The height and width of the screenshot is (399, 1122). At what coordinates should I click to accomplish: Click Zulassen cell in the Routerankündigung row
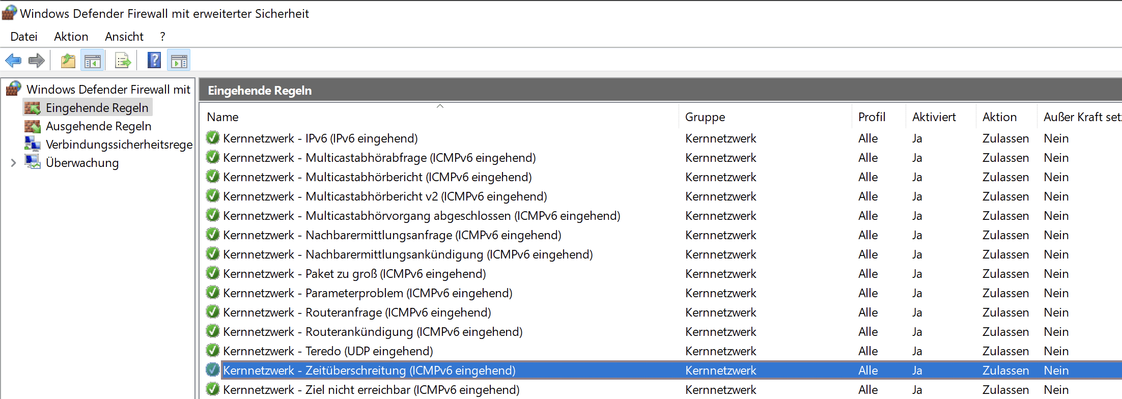tap(1005, 332)
